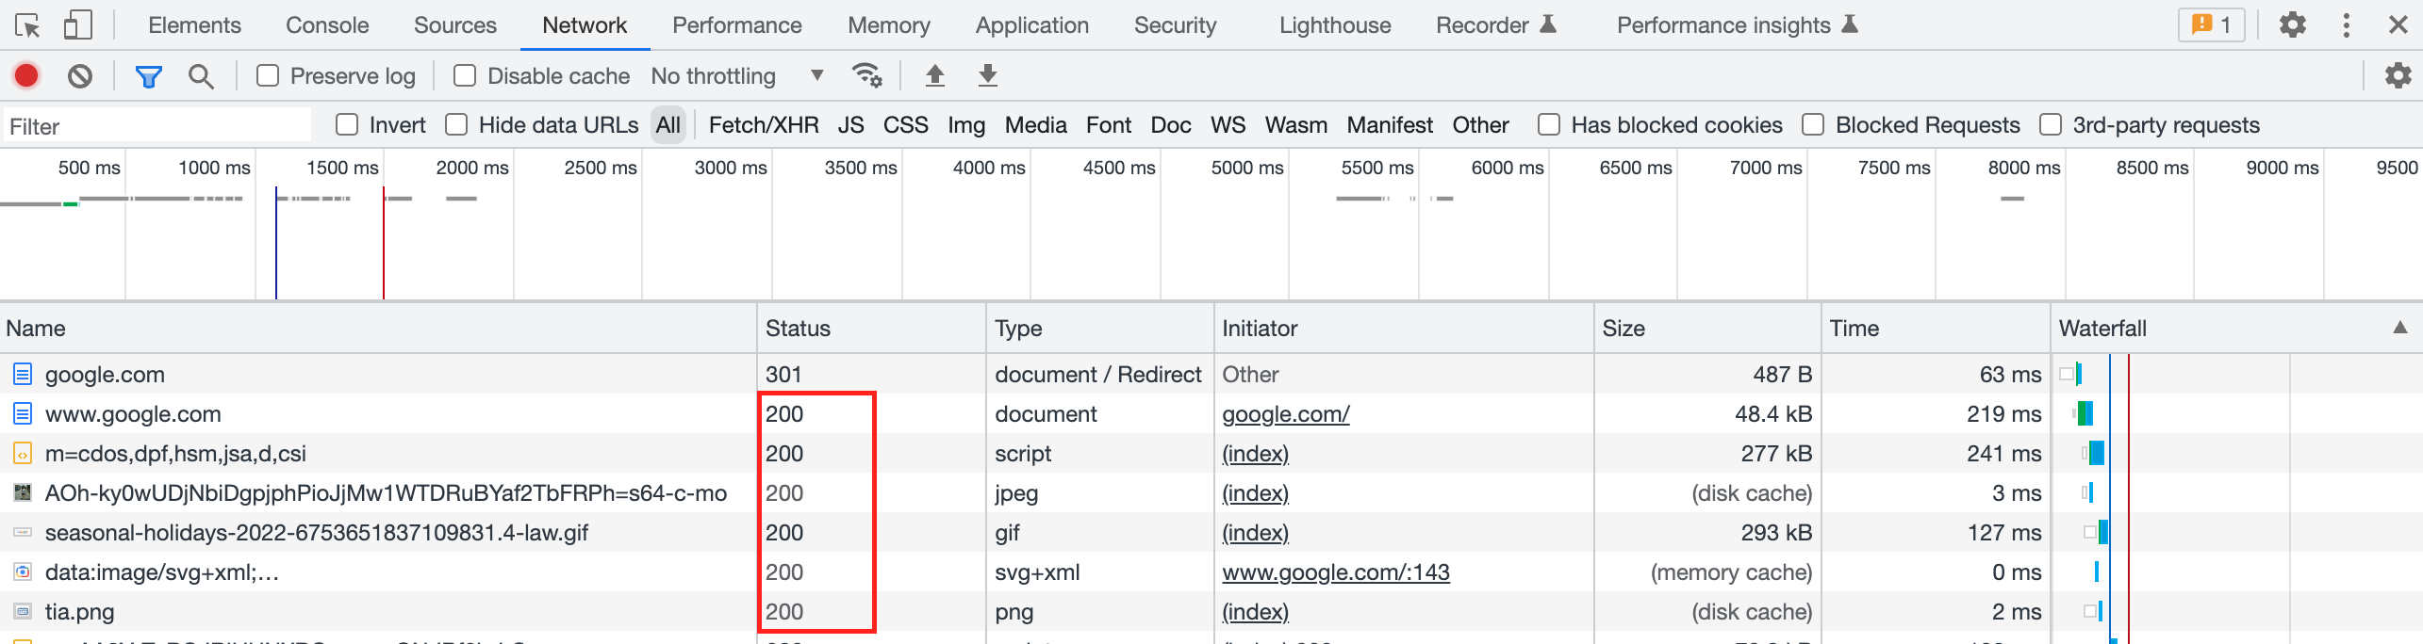
Task: Filter requests by CSS
Action: [x=906, y=125]
